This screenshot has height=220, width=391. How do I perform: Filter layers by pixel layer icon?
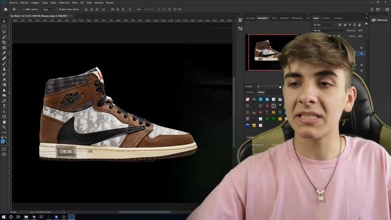[x=340, y=24]
